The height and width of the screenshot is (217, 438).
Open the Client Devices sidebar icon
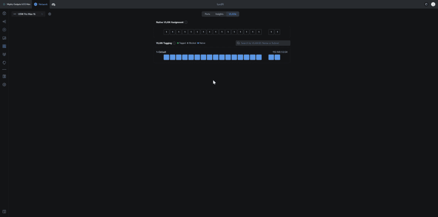click(4, 38)
